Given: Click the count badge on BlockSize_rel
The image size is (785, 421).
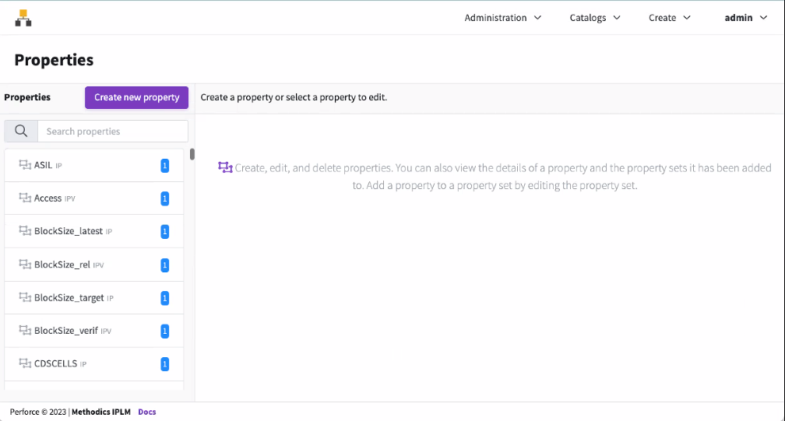Looking at the screenshot, I should tap(164, 265).
